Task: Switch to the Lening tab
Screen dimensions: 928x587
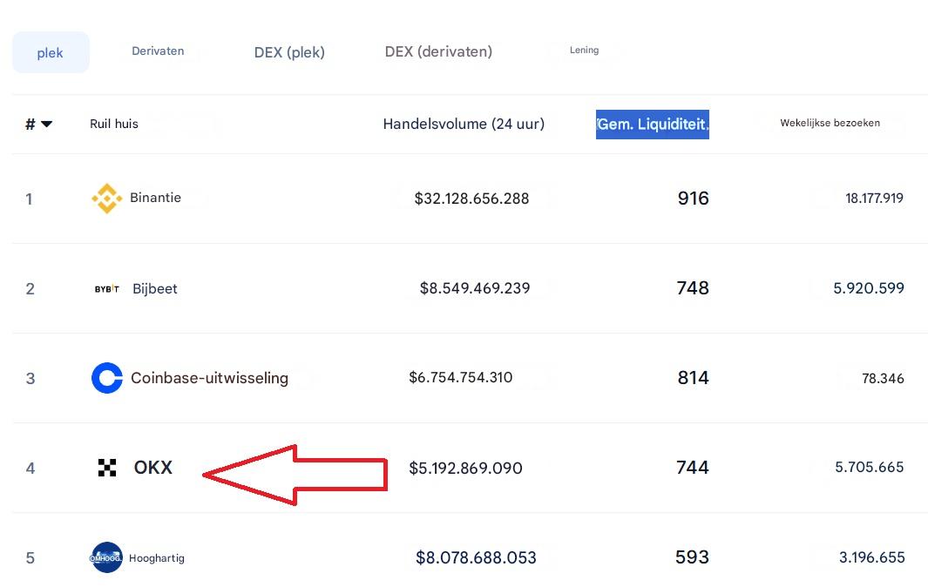Action: pyautogui.click(x=584, y=50)
